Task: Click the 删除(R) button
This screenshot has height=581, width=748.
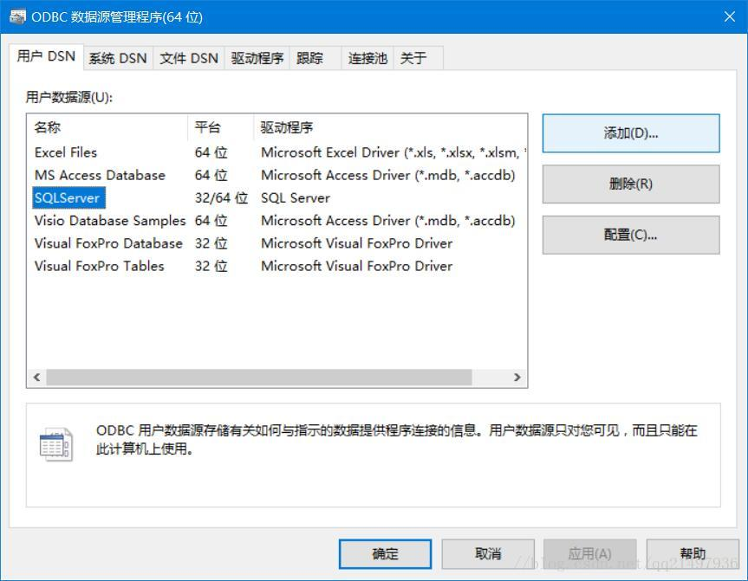Action: (630, 184)
